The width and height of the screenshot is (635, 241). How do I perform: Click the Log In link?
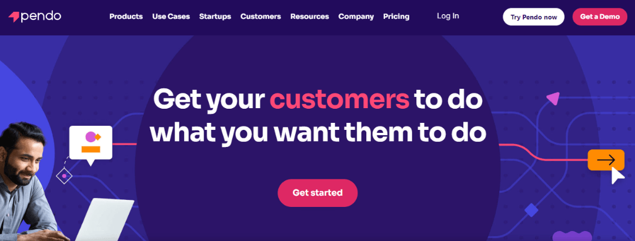448,16
